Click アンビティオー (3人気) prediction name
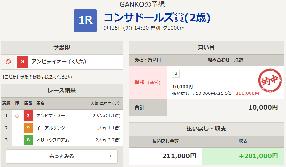Viewport: 286px width, 167px height. click(x=59, y=62)
